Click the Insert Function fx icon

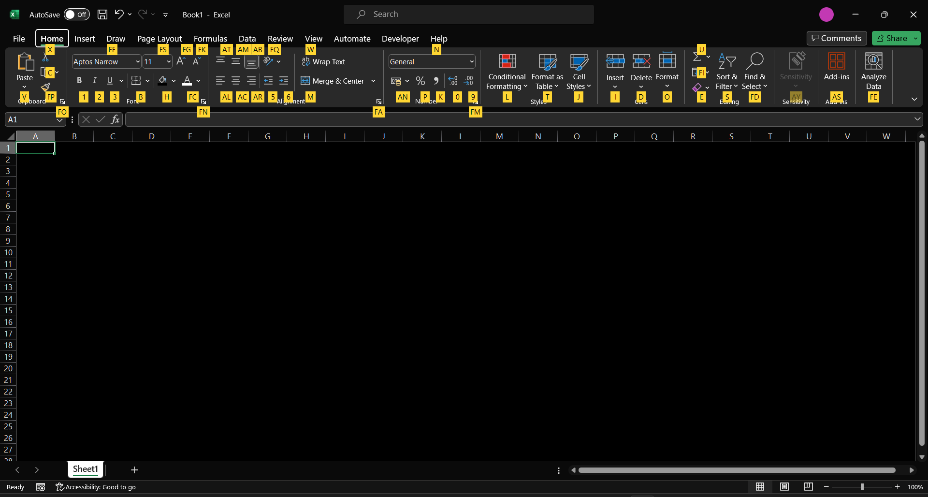click(x=115, y=119)
